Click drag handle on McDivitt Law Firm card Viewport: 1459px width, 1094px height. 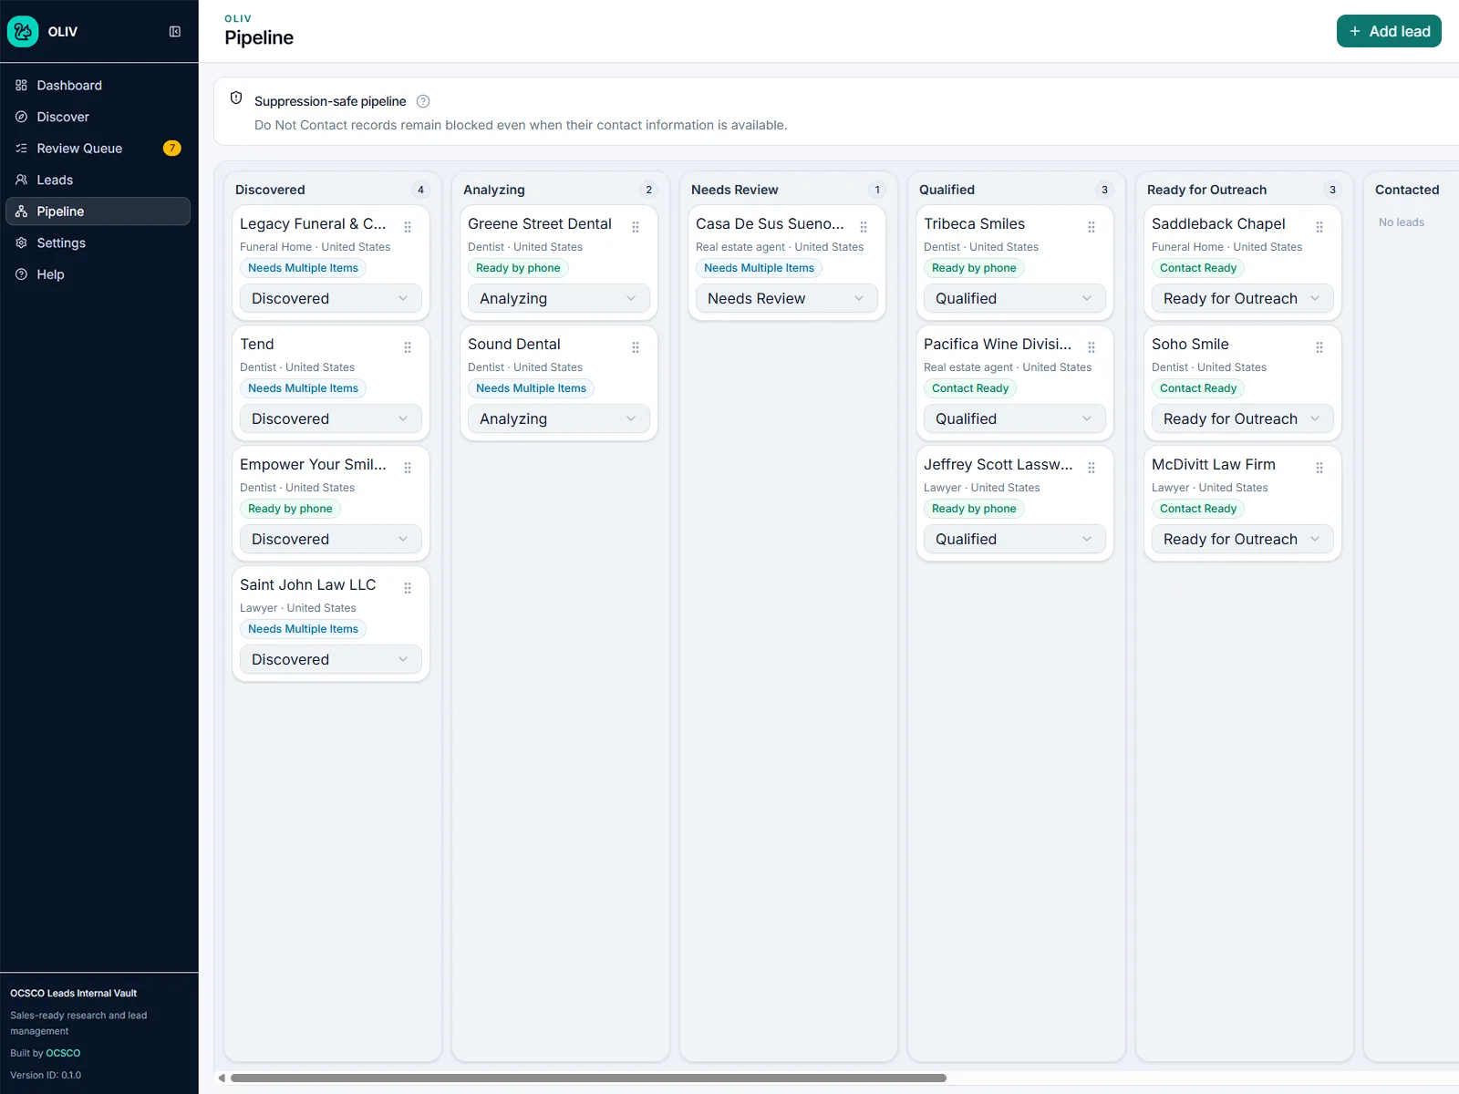click(1319, 468)
